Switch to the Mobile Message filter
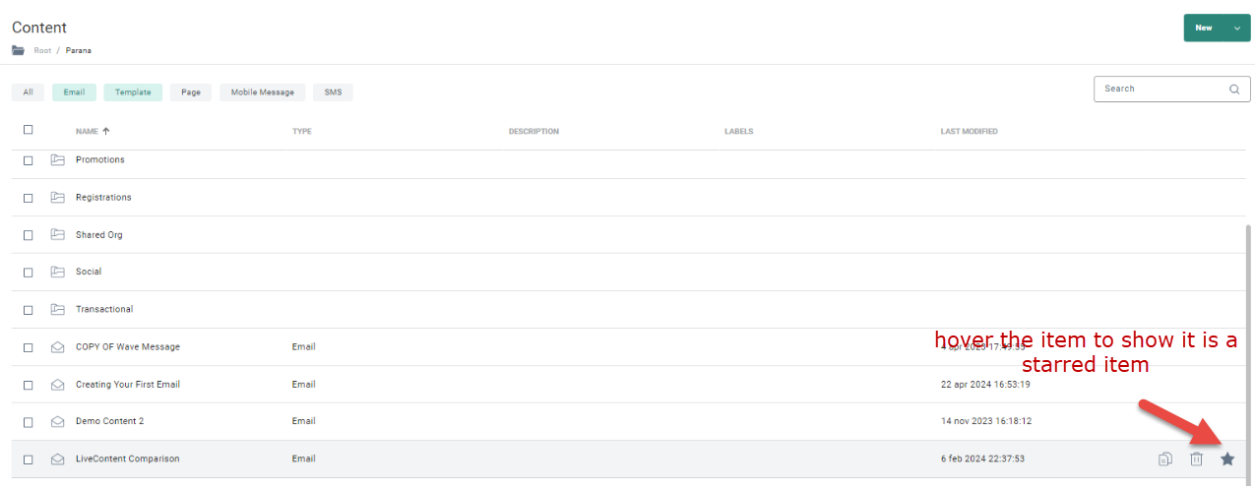1255x489 pixels. [x=262, y=92]
